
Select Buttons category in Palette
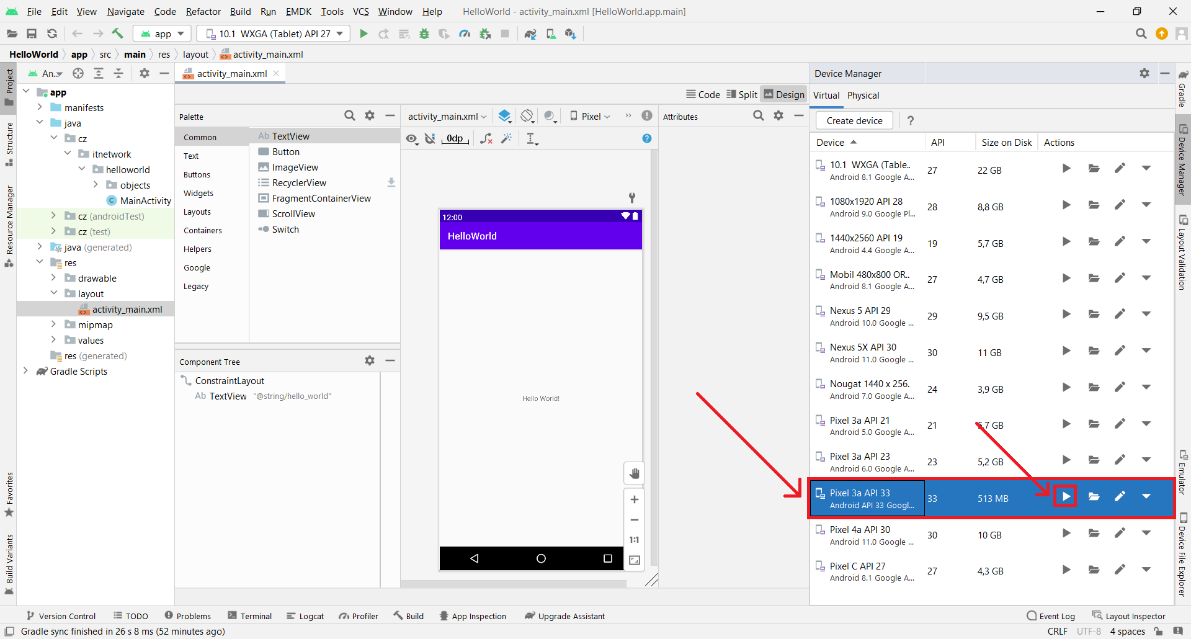click(197, 174)
